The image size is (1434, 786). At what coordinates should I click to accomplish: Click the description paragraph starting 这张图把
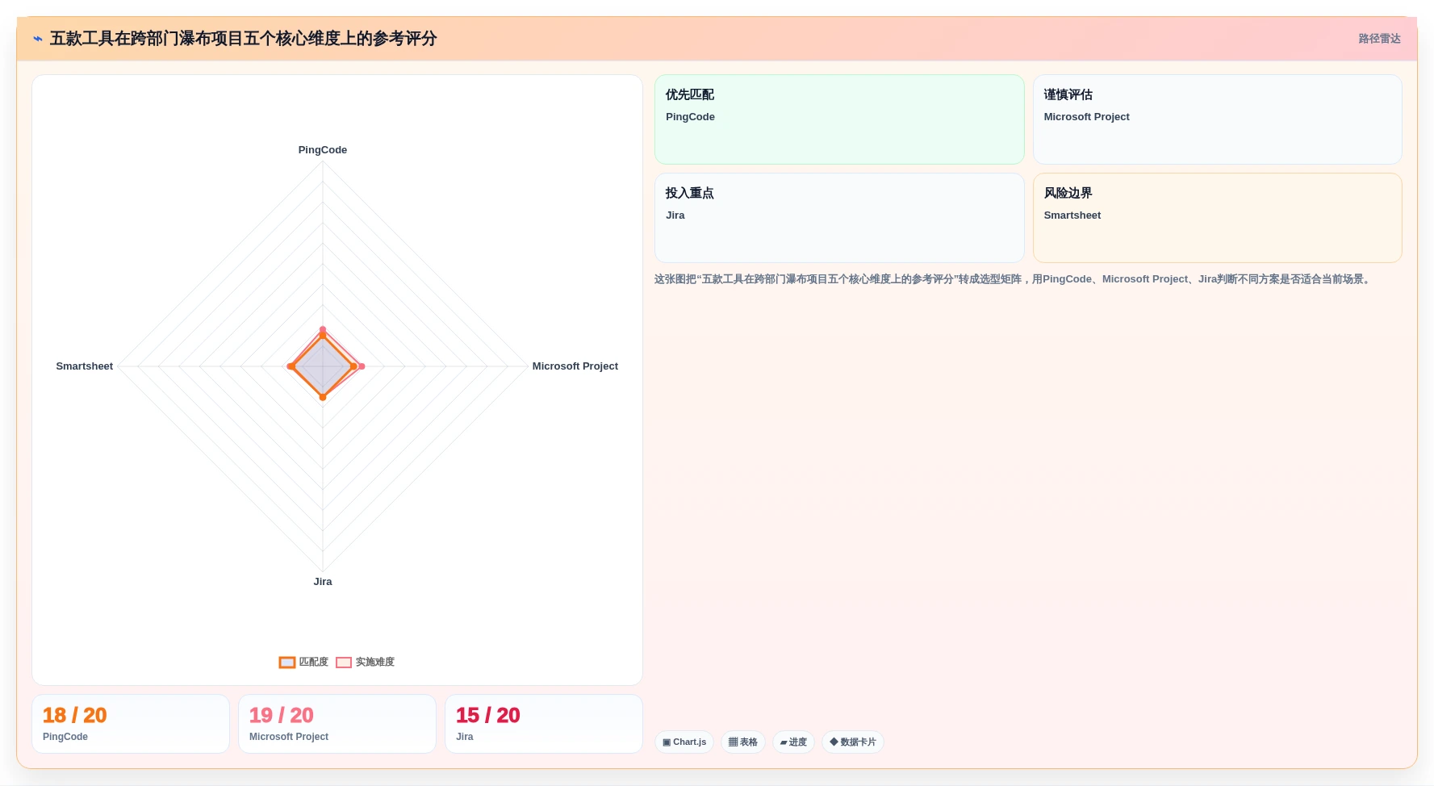(x=1014, y=279)
